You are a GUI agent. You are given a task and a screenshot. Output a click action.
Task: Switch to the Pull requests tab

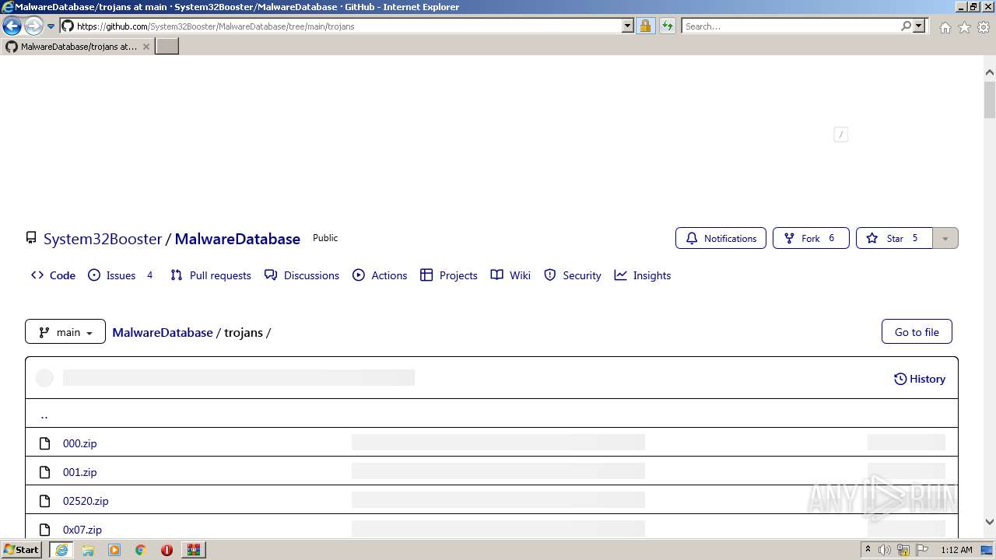(211, 275)
